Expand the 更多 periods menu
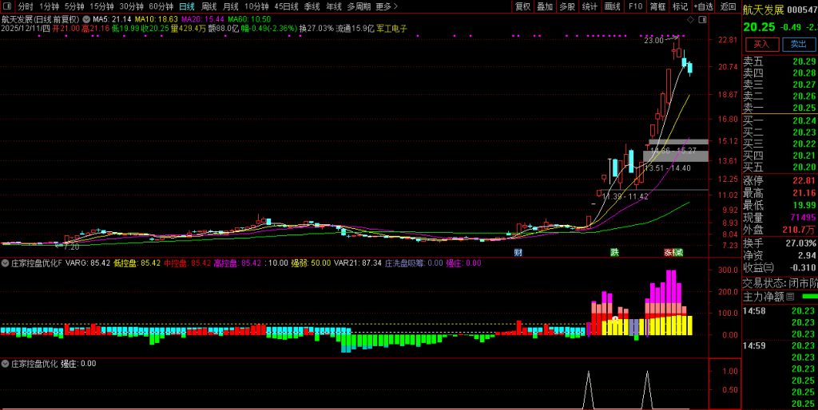The height and width of the screenshot is (410, 818). tap(387, 6)
